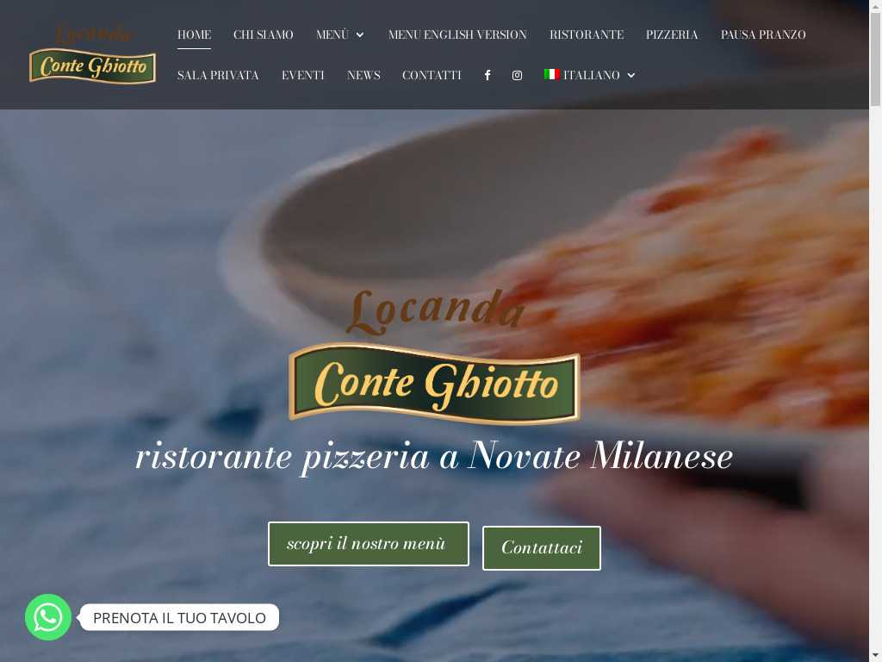This screenshot has width=882, height=662.
Task: Click the Italian flag icon
Action: (x=551, y=74)
